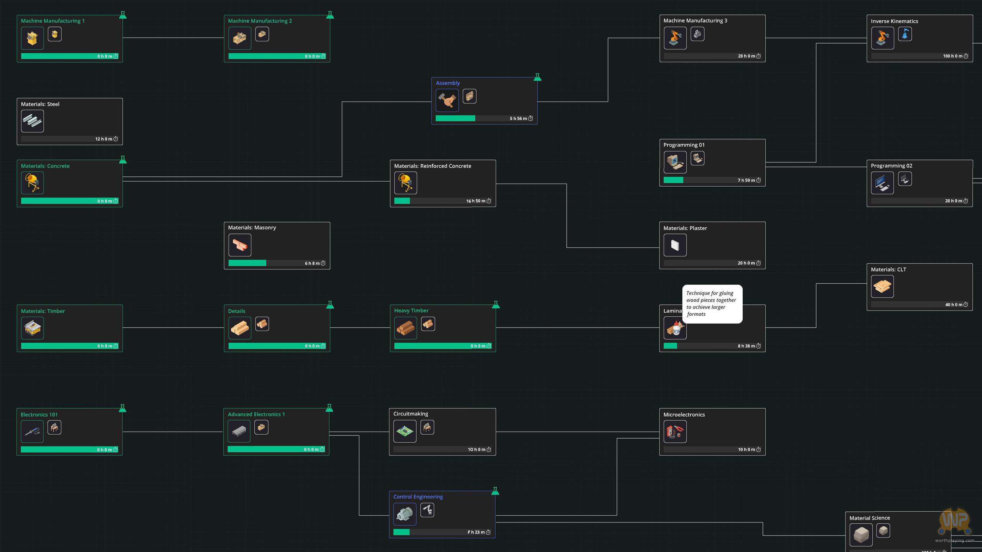This screenshot has height=552, width=982.
Task: Click the small unlock icon in Electronics 101
Action: pos(54,427)
